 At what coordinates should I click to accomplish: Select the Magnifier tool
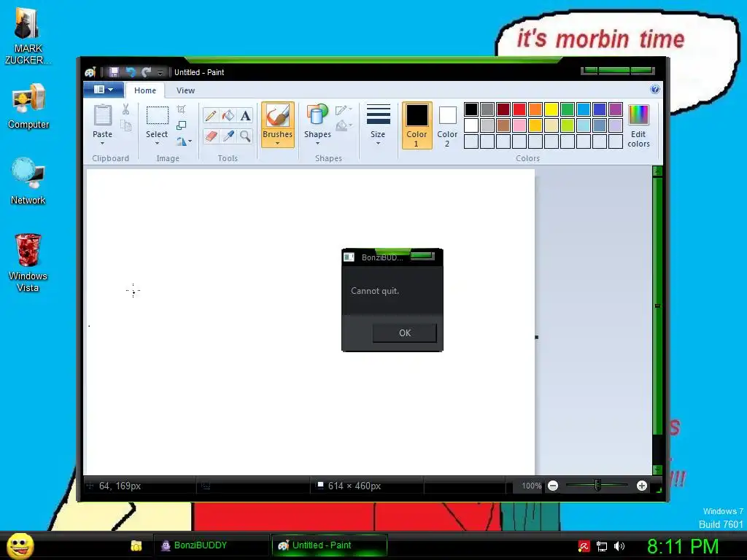[x=245, y=136]
